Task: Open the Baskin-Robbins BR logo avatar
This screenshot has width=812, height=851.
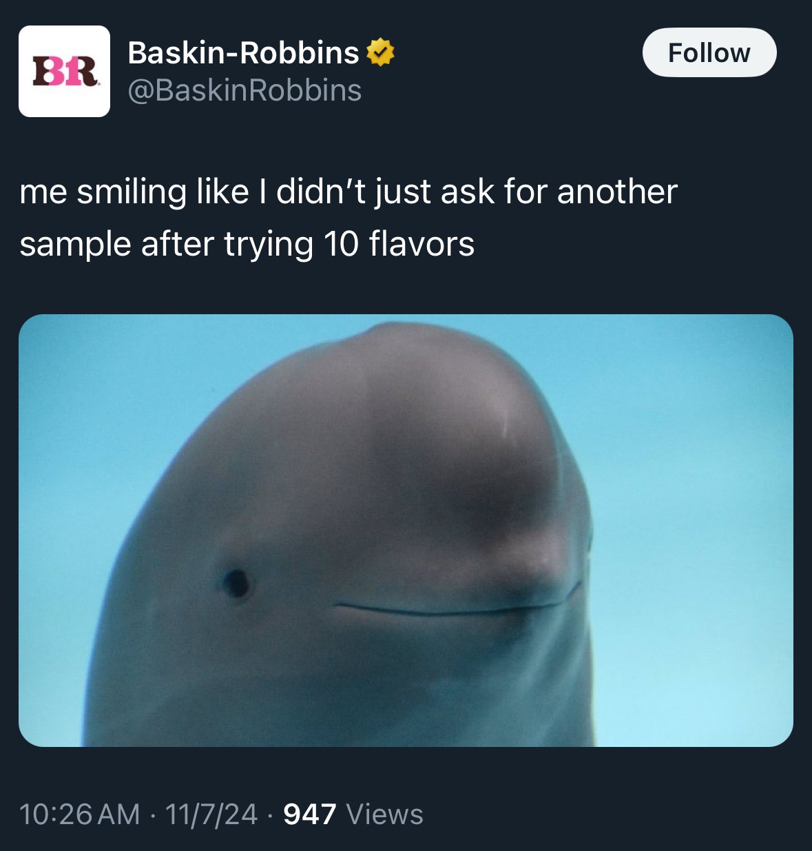Action: [64, 71]
